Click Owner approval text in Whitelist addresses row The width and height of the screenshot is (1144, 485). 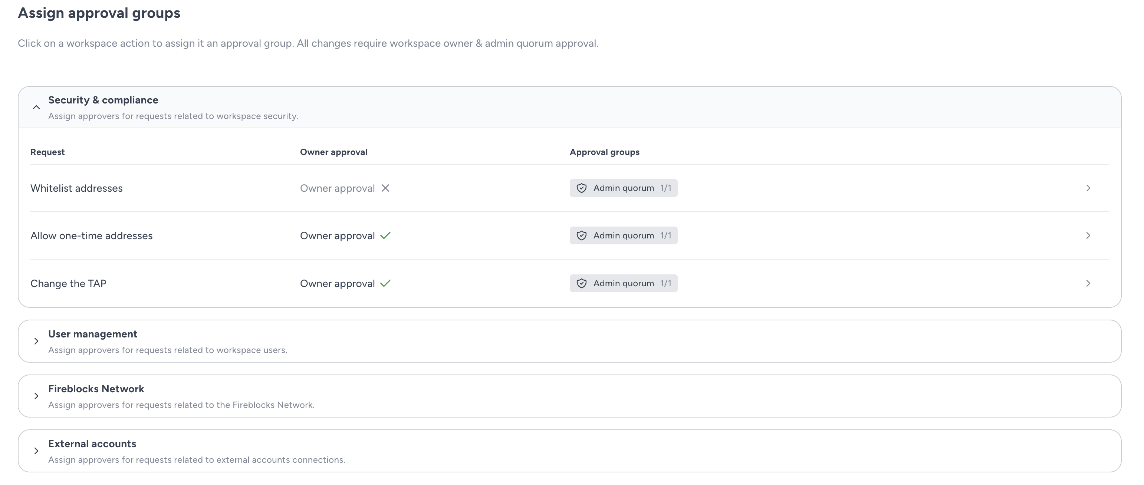coord(338,189)
